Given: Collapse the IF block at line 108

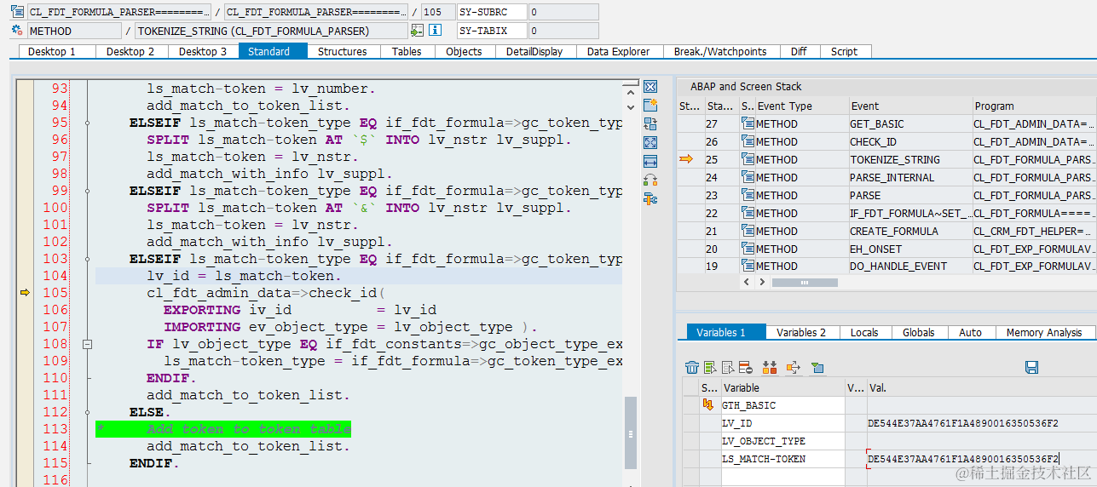Looking at the screenshot, I should (x=87, y=344).
